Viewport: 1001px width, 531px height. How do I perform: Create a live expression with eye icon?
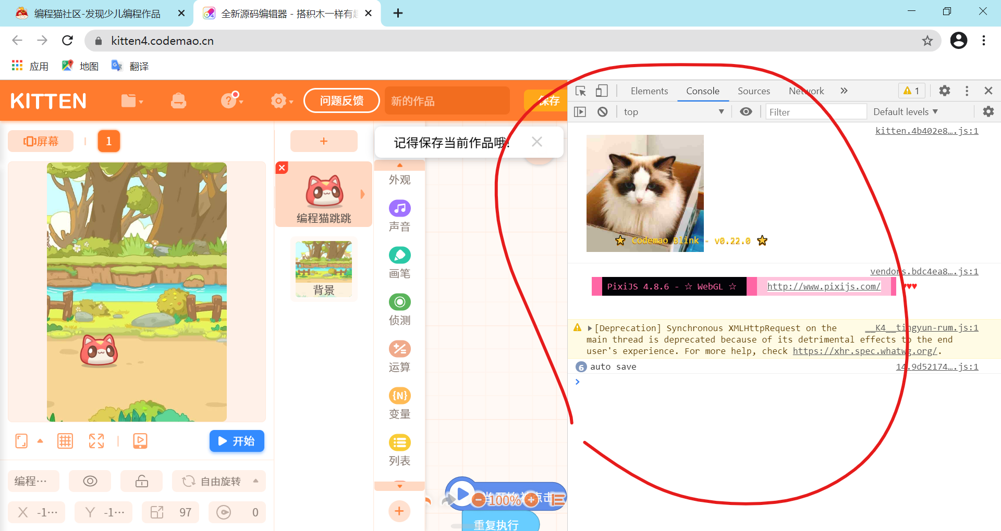point(746,112)
